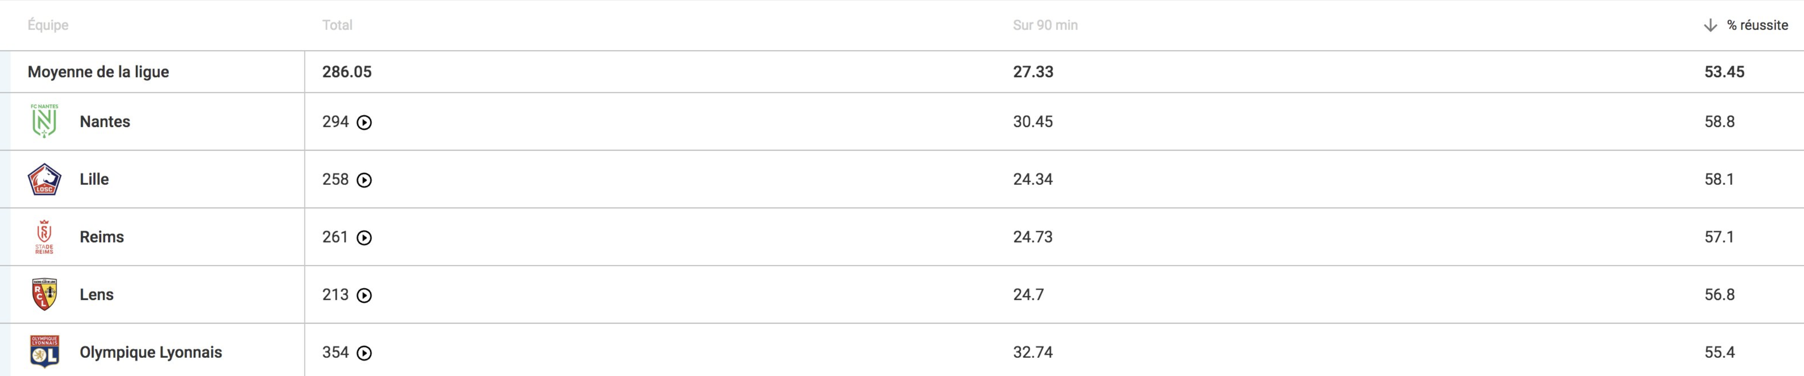
Task: Click the Stade de Reims logo
Action: (x=44, y=236)
